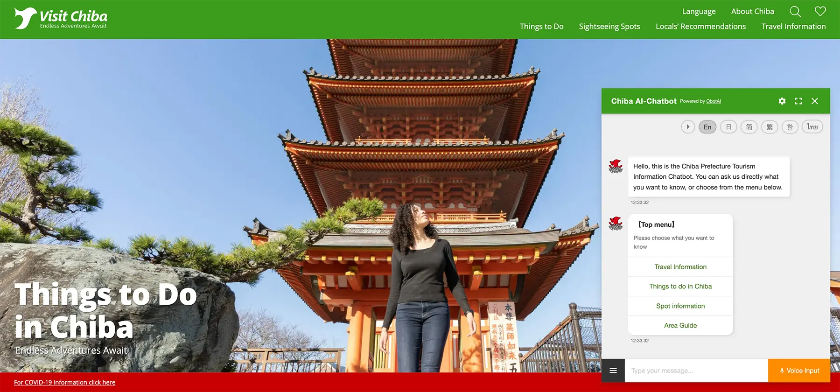Switch chatbot to Simplified Chinese
Image resolution: width=840 pixels, height=392 pixels.
pos(749,127)
